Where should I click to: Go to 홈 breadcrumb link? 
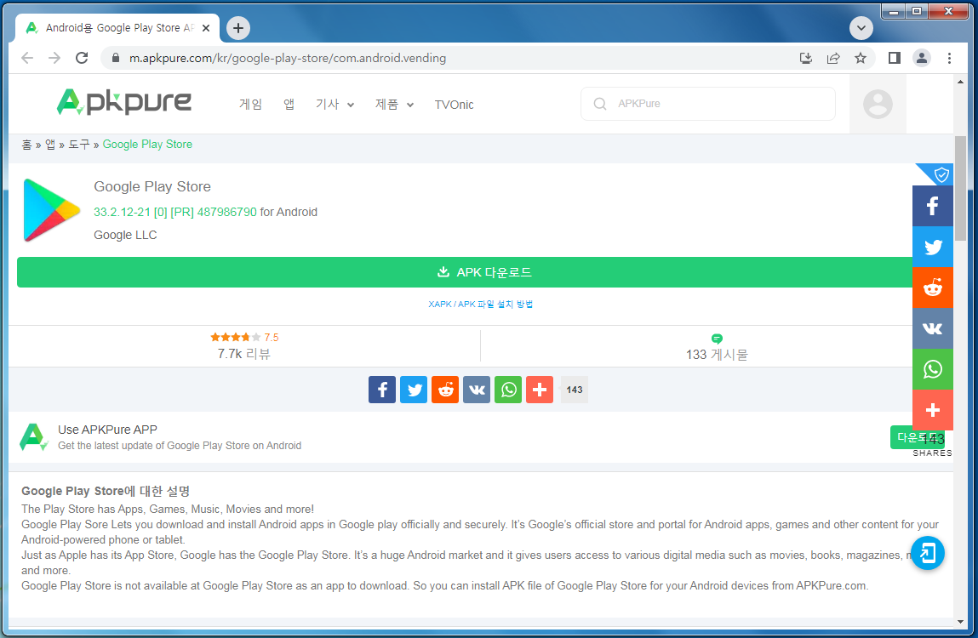point(26,145)
